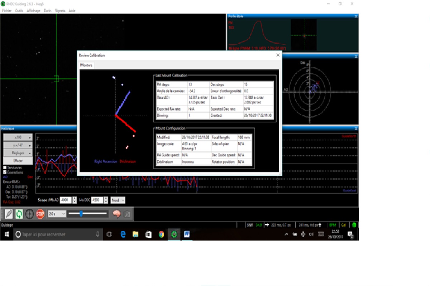Open the notification center icon
Viewport: 430px width, 286px height.
(x=351, y=235)
